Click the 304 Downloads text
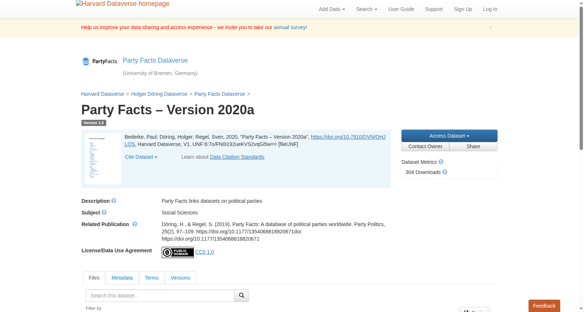Image resolution: width=584 pixels, height=312 pixels. [x=423, y=172]
